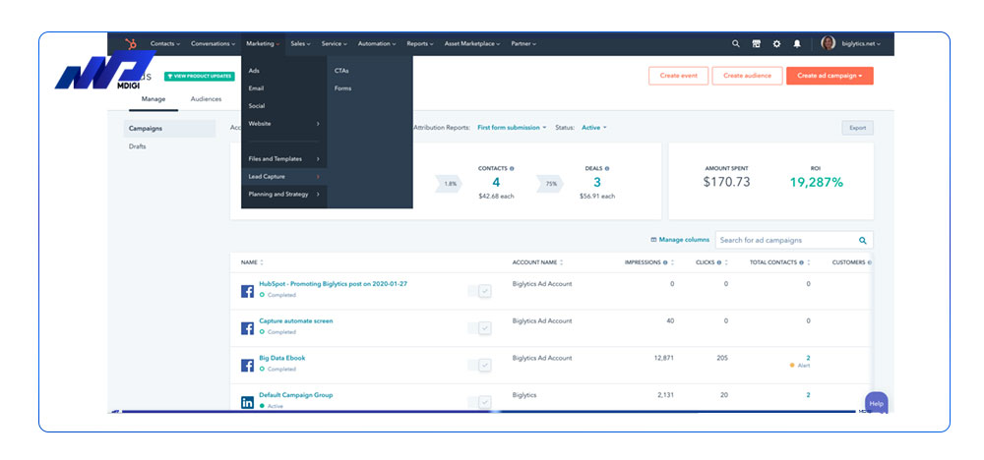Toggle the Capture automate screen campaign switch

479,328
